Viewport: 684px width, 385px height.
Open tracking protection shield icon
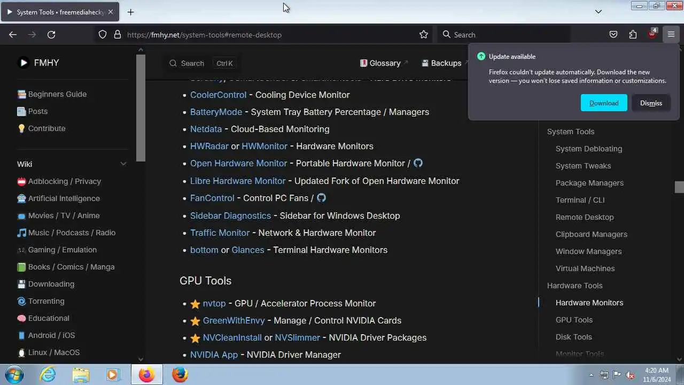pos(103,35)
